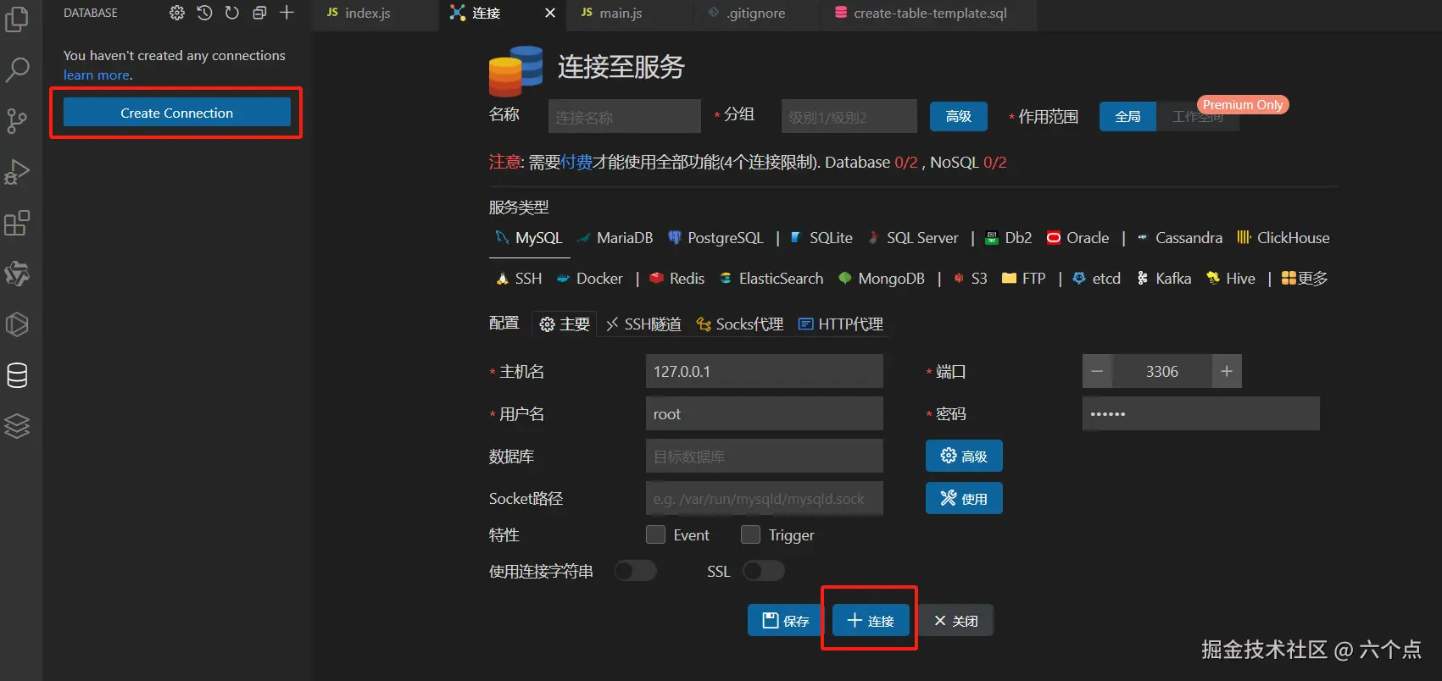Open the 付费 payment link
The height and width of the screenshot is (681, 1442).
576,162
